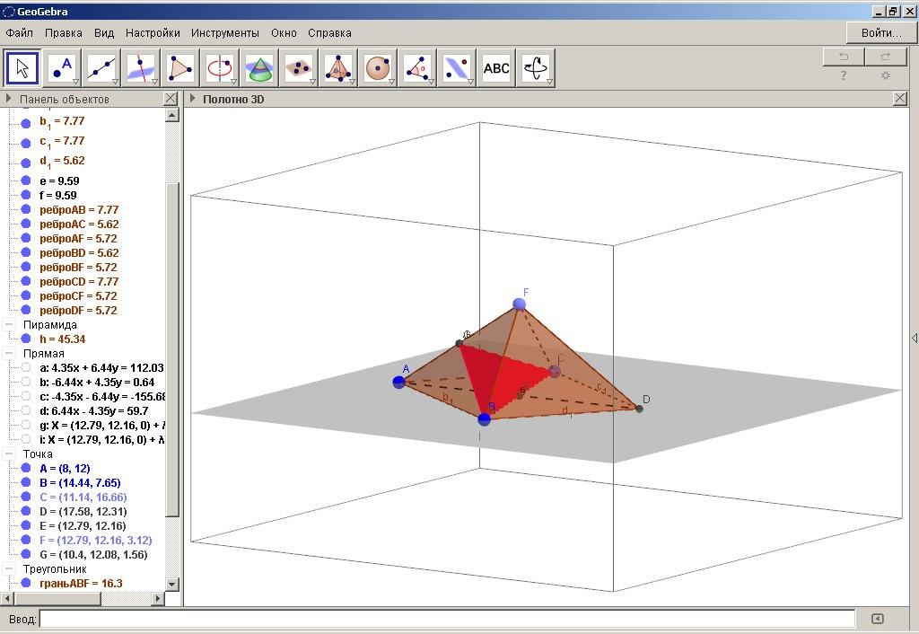Viewport: 919px width, 634px height.
Task: Close the Панель объектов panel
Action: pyautogui.click(x=170, y=99)
